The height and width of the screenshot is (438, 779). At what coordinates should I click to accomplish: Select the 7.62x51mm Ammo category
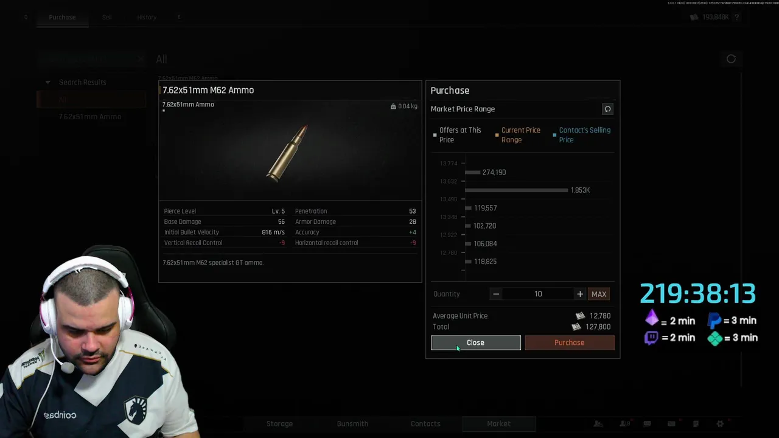point(90,117)
